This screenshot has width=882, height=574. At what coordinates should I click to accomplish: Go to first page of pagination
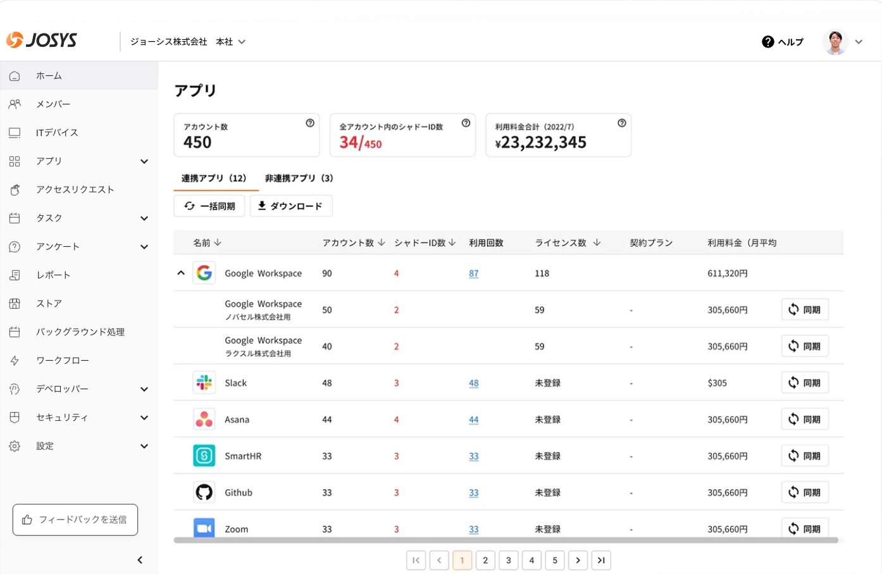[x=416, y=560]
